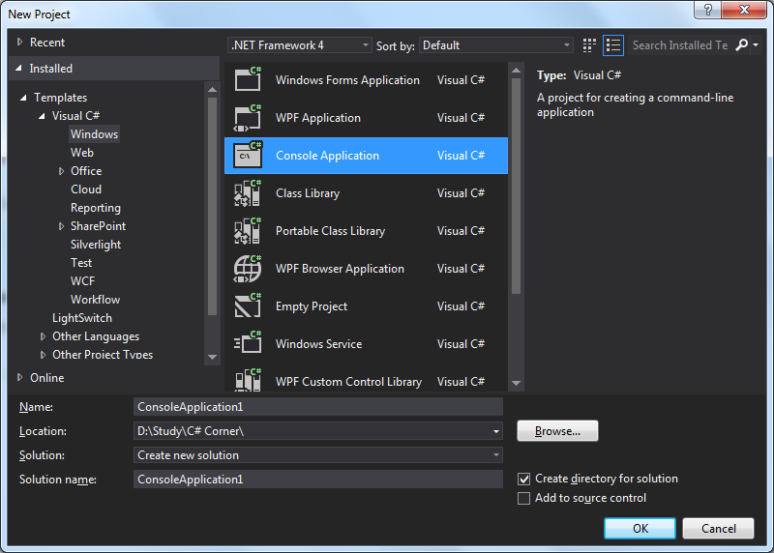Choose the WPF Browser Application icon

(248, 268)
